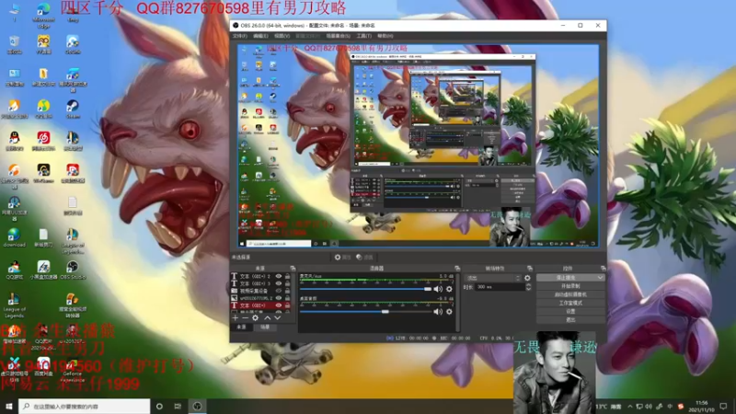Image resolution: width=736 pixels, height=414 pixels.
Task: Show the 视频采集设备 source
Action: coord(279,291)
